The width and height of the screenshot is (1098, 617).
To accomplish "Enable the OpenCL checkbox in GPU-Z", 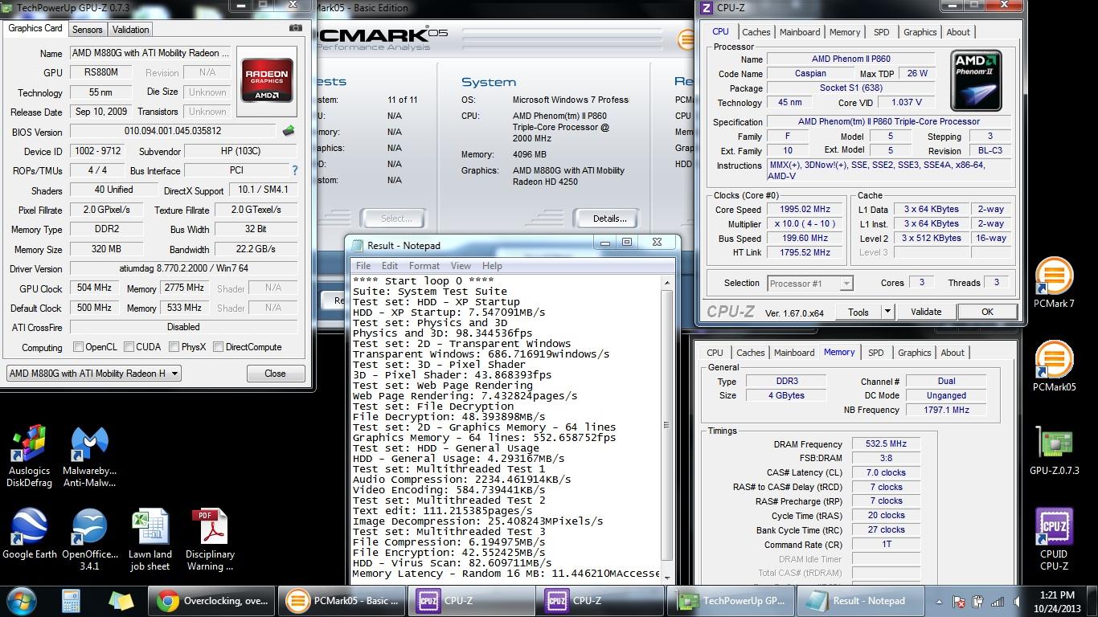I will tap(78, 347).
